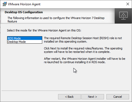The image size is (132, 102).
Task: Abort setup using the Cancel button
Action: [118, 97]
